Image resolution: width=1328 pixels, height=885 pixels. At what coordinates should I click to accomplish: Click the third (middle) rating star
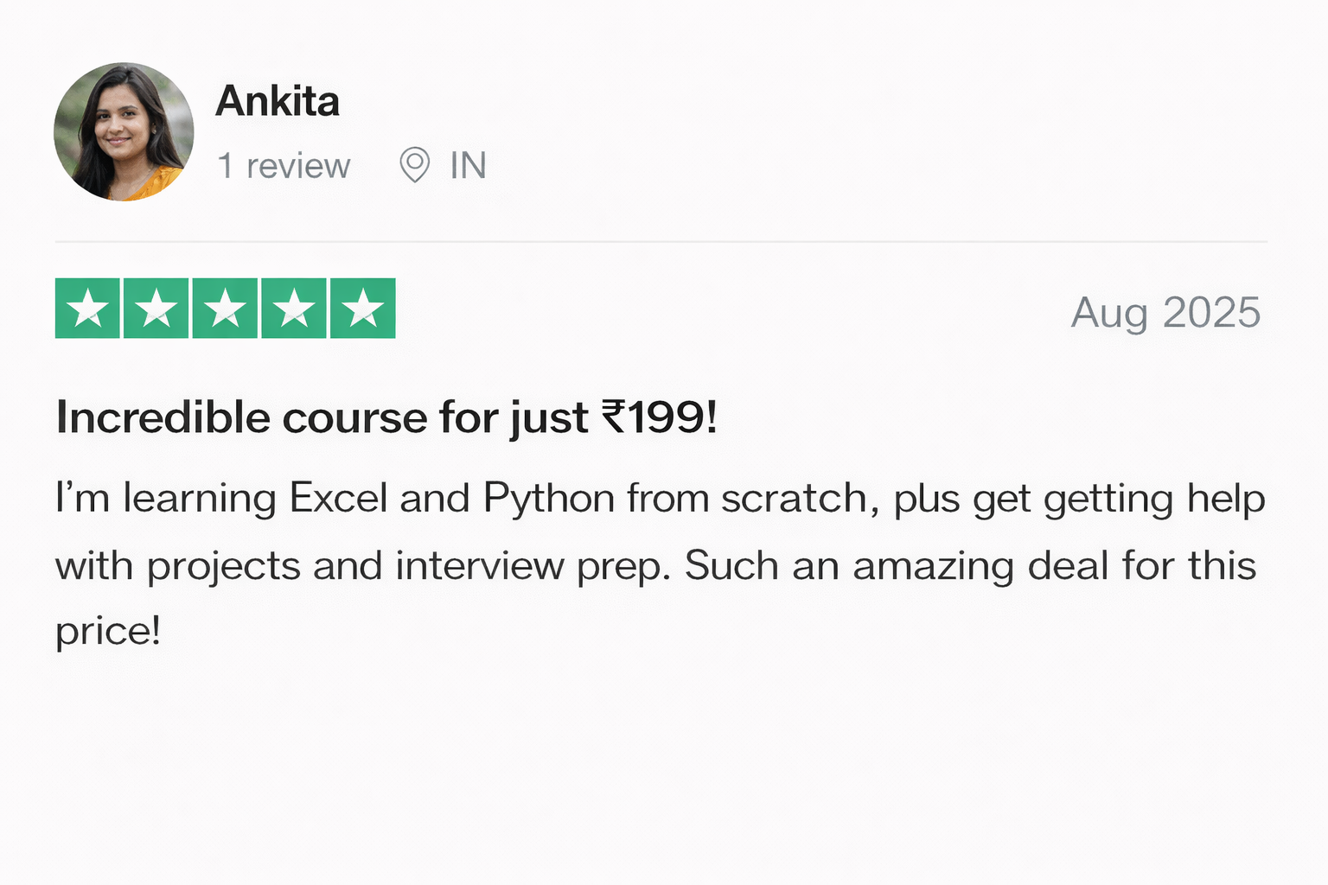click(x=225, y=309)
